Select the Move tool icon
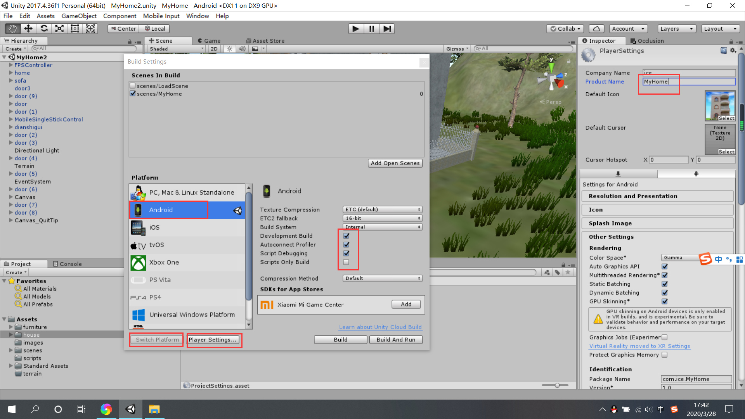This screenshot has height=419, width=745. click(28, 29)
